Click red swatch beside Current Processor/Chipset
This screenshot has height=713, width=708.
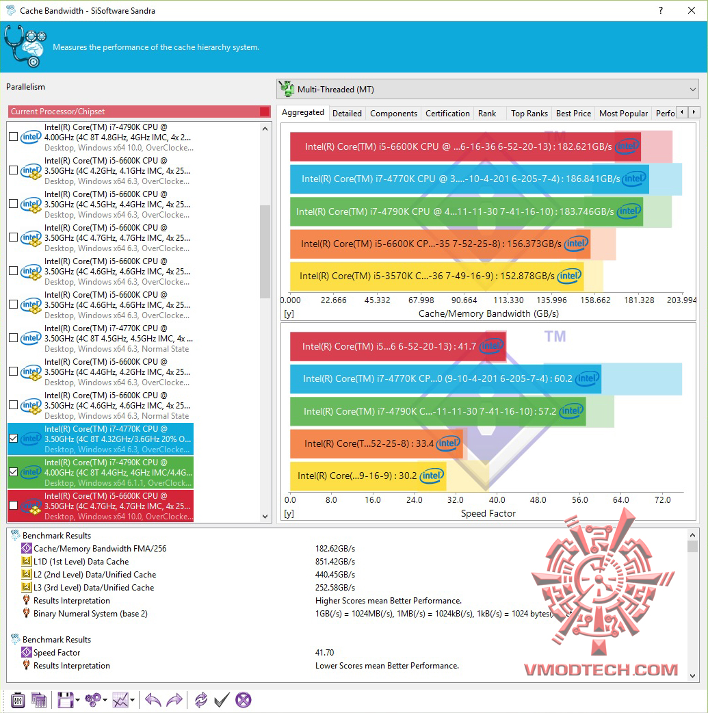point(265,112)
